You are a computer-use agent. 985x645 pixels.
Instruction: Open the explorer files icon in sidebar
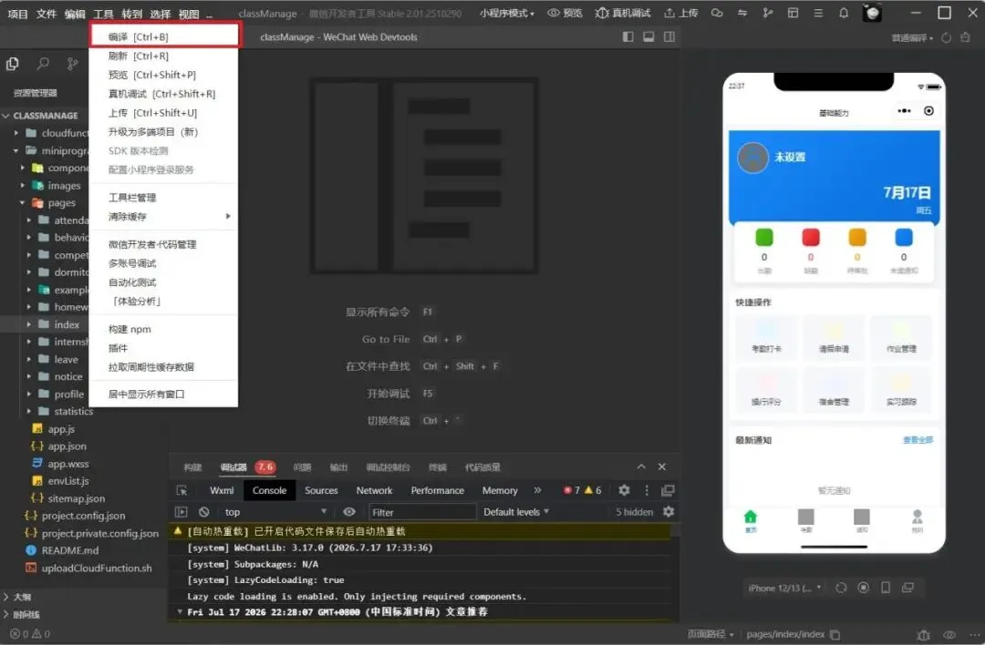pos(12,64)
